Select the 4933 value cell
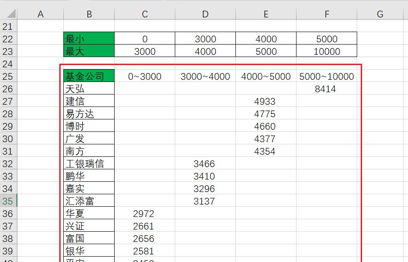 coord(266,101)
